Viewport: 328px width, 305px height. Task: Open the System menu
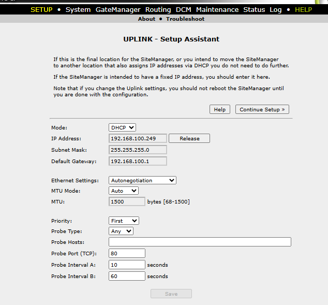pos(78,10)
